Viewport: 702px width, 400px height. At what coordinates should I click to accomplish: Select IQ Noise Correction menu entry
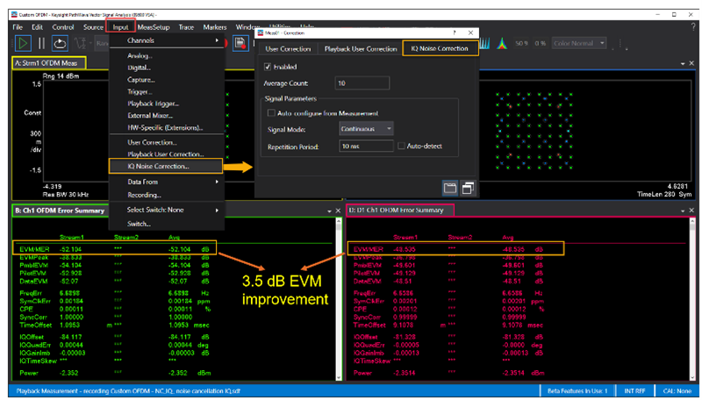point(158,166)
